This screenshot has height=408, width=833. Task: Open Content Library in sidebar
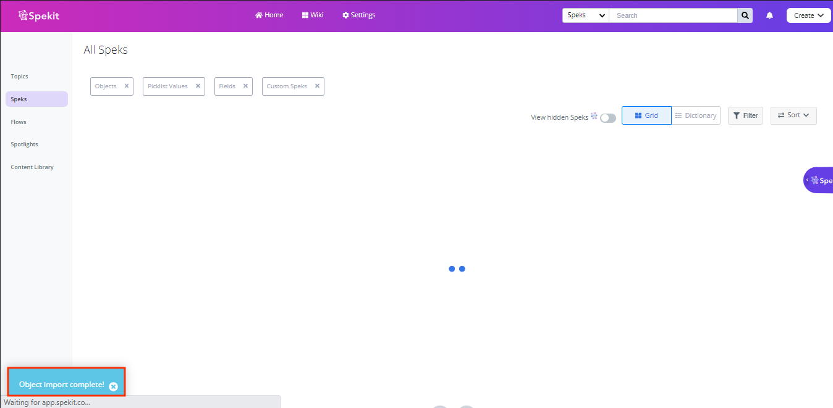32,167
